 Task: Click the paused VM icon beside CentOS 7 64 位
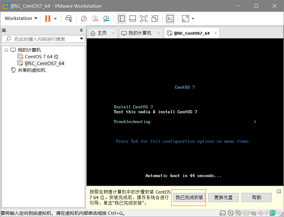pyautogui.click(x=21, y=57)
